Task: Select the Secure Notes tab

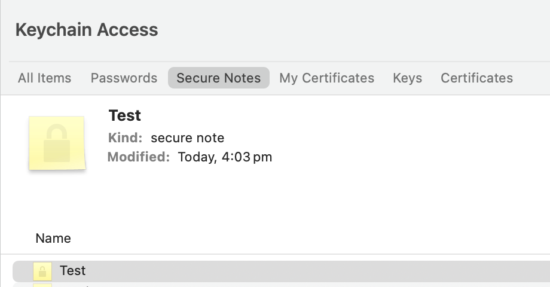Action: 219,78
